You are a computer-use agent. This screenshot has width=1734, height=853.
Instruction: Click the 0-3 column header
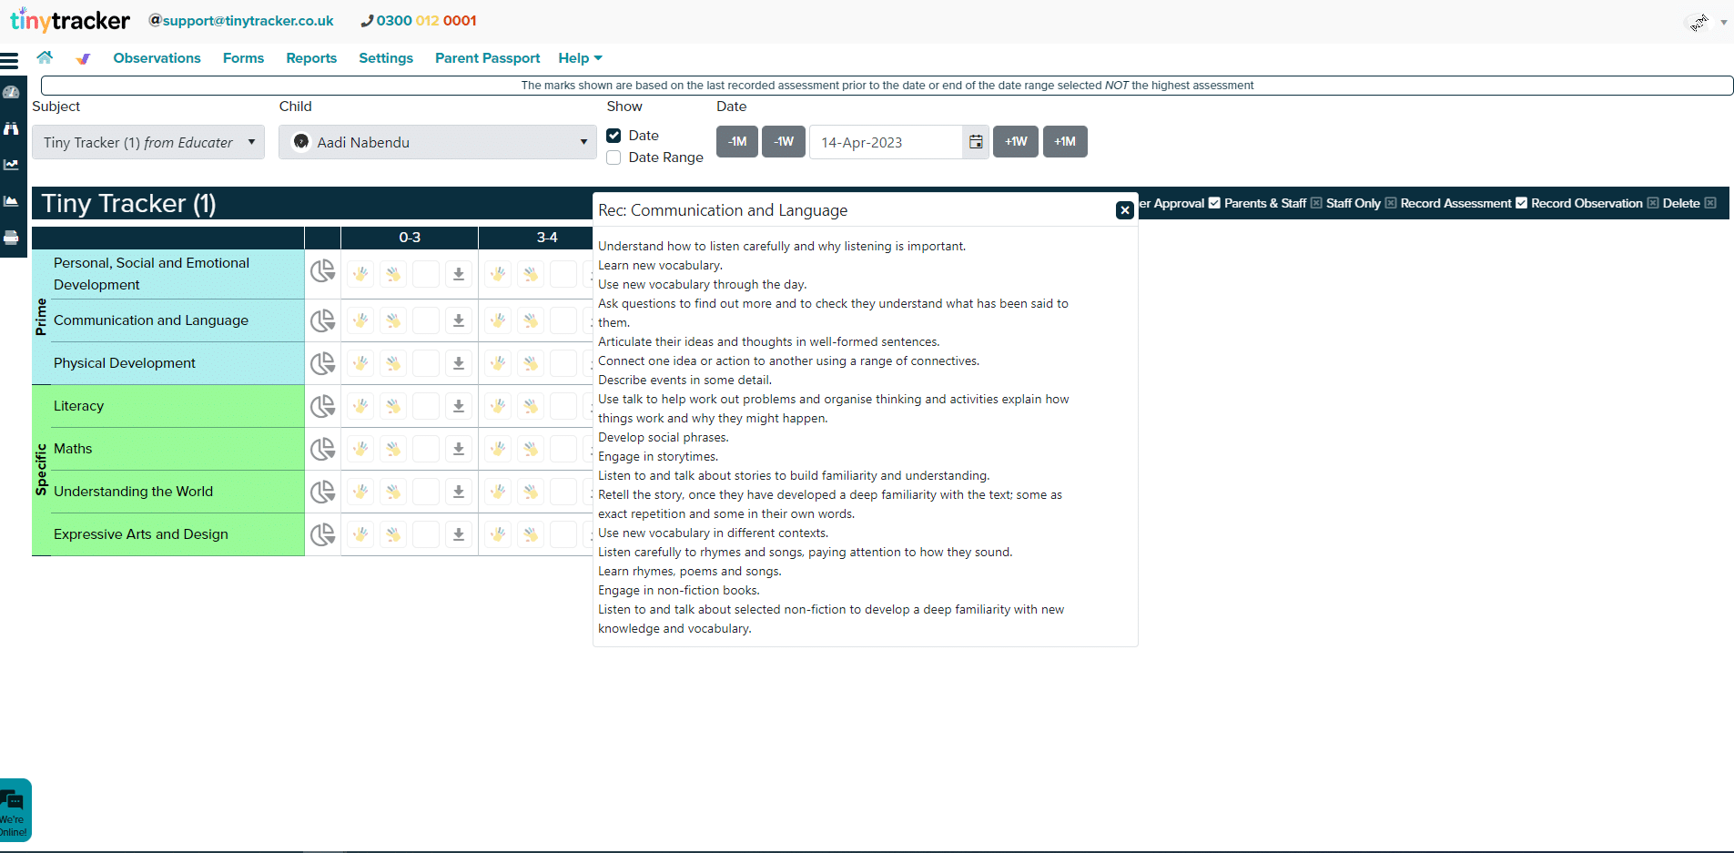click(410, 238)
